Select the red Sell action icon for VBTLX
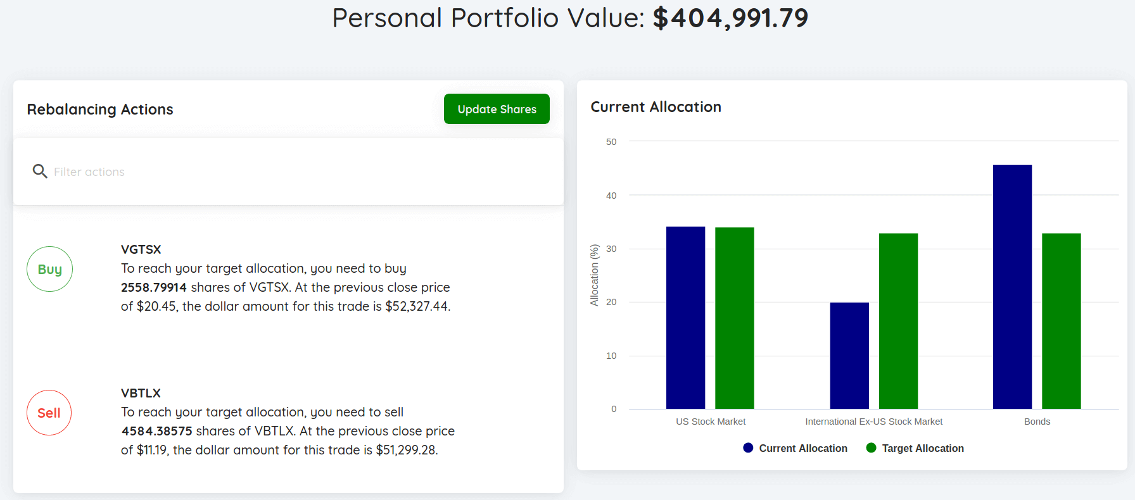Screen dimensions: 1135x500 pos(49,413)
